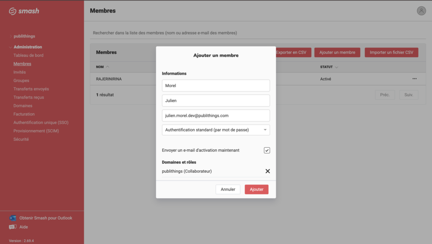Click the Aide help icon
Viewport: 432px width, 244px height.
click(13, 227)
